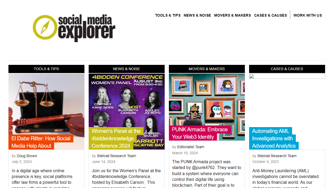Click excerpt starting 'Join us for the Women's Panel'

pos(127,178)
